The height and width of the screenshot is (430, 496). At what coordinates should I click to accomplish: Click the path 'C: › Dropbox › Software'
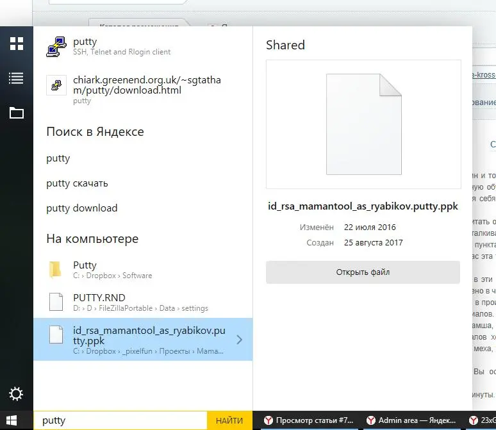(x=113, y=276)
